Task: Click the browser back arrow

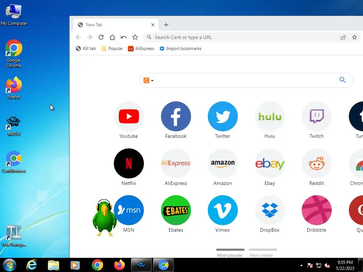Action: pos(78,37)
